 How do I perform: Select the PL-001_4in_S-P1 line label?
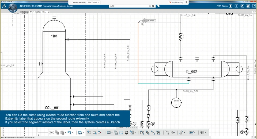[x=8, y=65]
